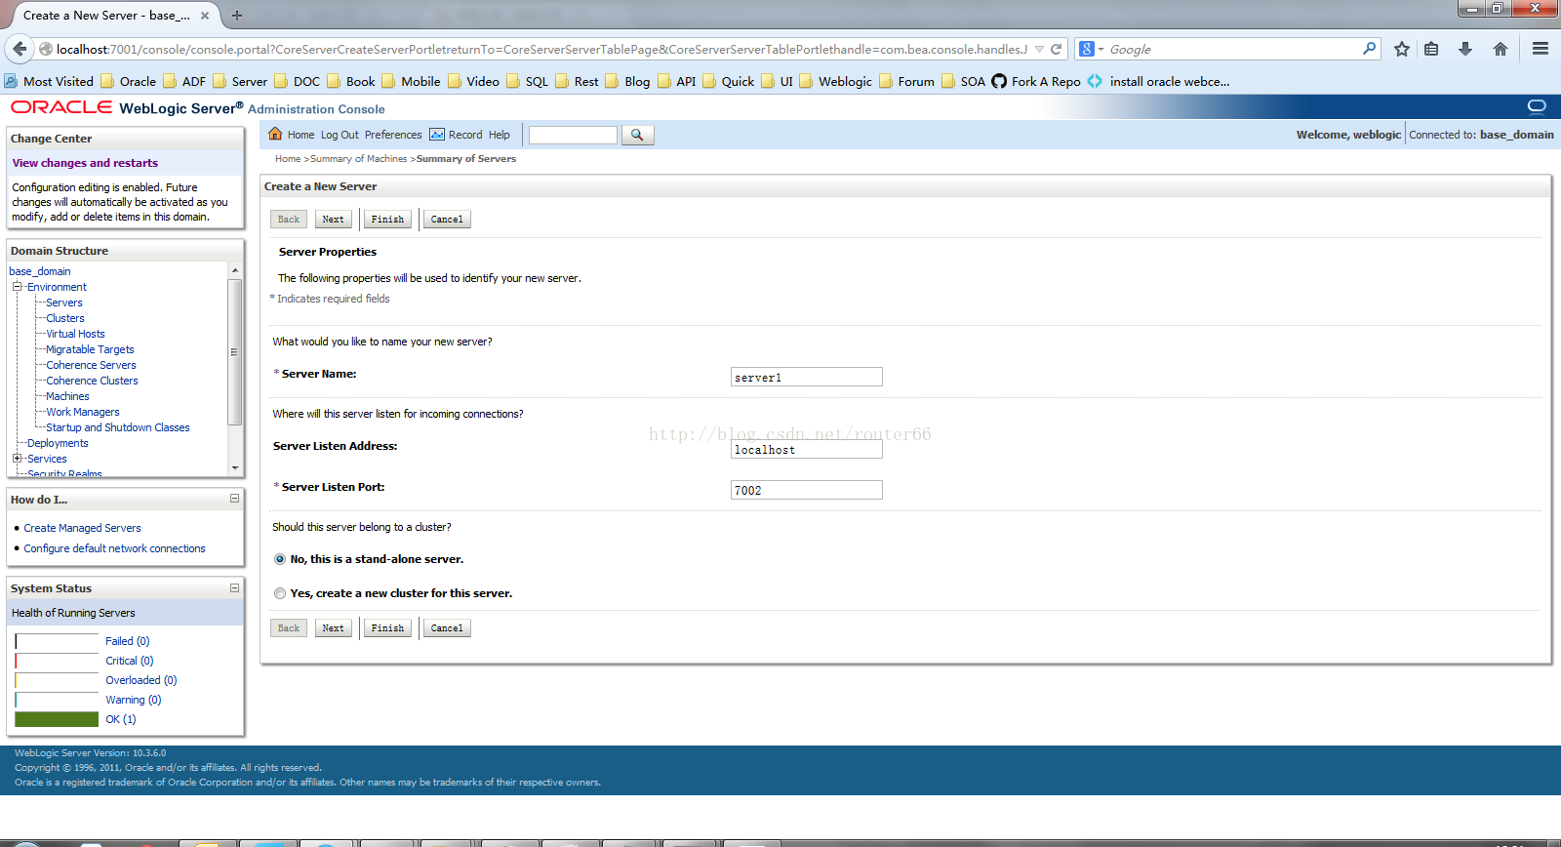Click the Domain Structure scroll-down arrow
Image resolution: width=1561 pixels, height=847 pixels.
click(234, 468)
